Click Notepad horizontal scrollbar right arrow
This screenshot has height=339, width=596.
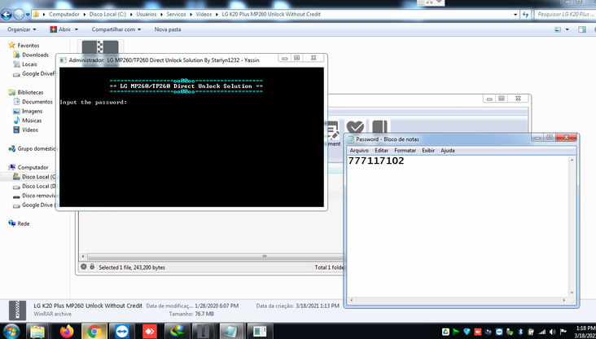click(x=564, y=300)
